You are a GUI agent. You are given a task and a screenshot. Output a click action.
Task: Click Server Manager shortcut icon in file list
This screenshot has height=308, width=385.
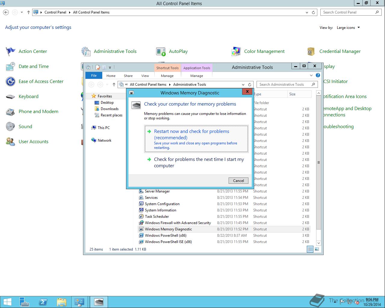pos(141,191)
